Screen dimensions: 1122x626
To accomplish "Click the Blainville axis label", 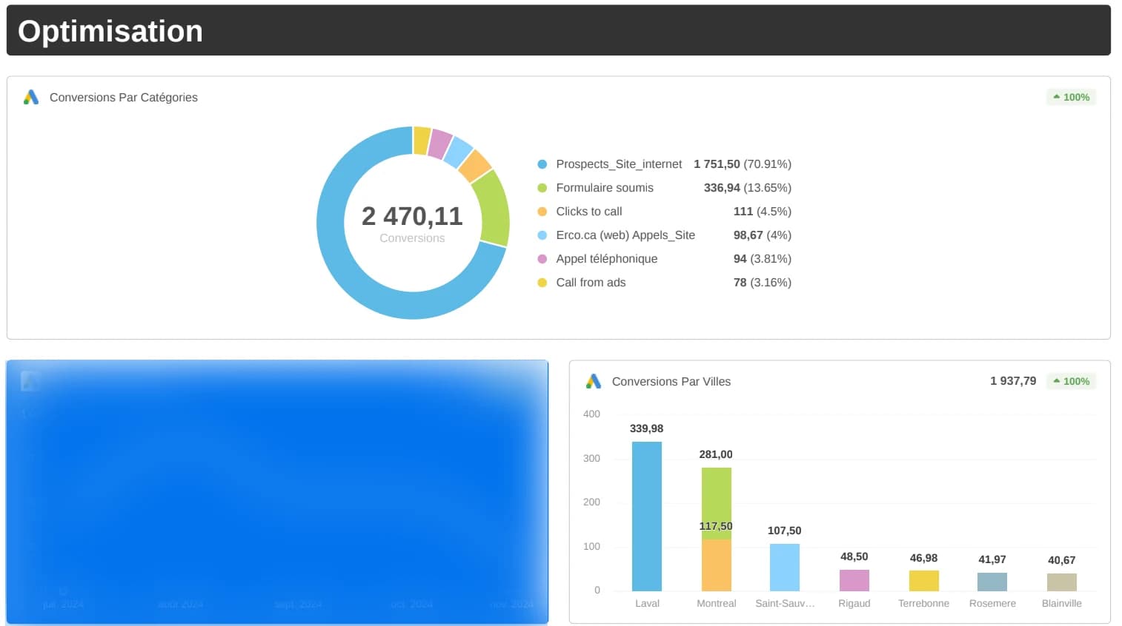I will (x=1062, y=604).
